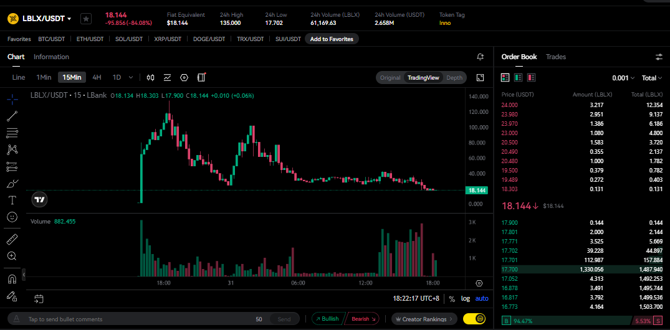Choose the forecasting position tool
The width and height of the screenshot is (670, 330).
point(12,167)
